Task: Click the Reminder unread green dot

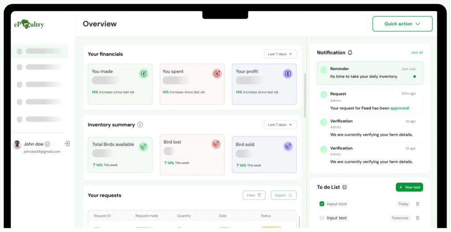Action: [x=414, y=77]
